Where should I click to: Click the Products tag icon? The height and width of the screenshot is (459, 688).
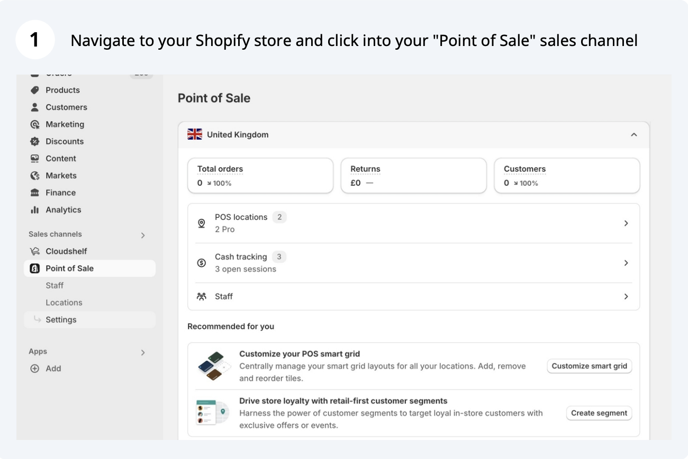coord(35,90)
